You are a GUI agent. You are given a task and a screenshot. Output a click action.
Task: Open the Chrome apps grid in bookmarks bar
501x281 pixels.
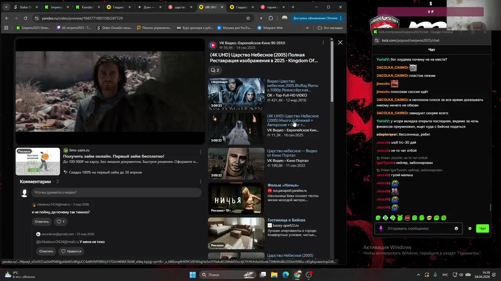[6, 28]
